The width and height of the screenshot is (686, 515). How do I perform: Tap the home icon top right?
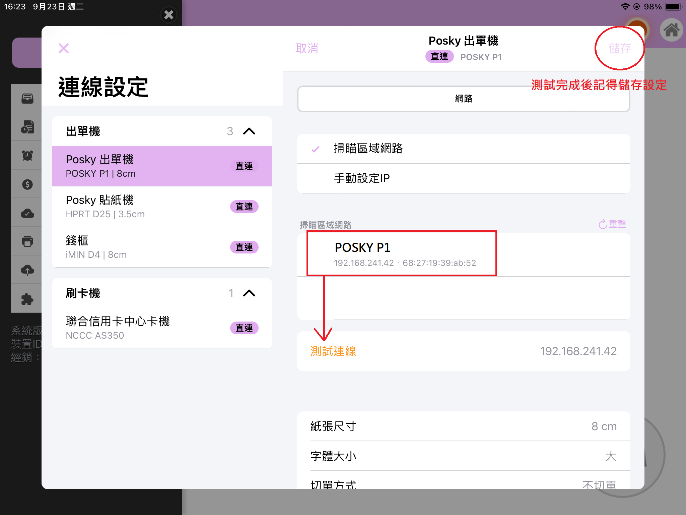tap(671, 30)
